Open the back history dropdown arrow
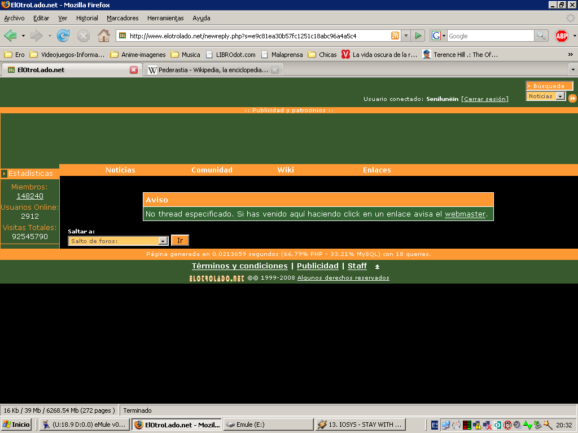 [23, 36]
